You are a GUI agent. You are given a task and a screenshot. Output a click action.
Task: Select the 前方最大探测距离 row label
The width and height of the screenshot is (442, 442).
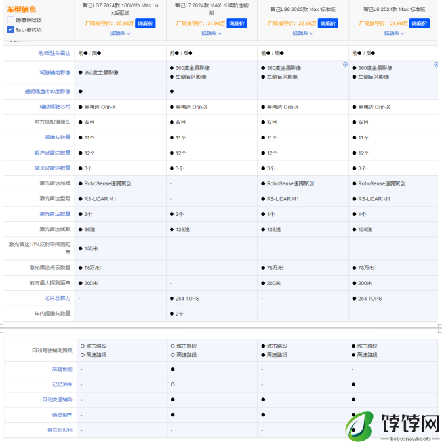50,282
